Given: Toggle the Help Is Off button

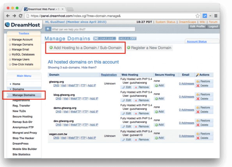Looking at the screenshot, I should click(x=127, y=39).
